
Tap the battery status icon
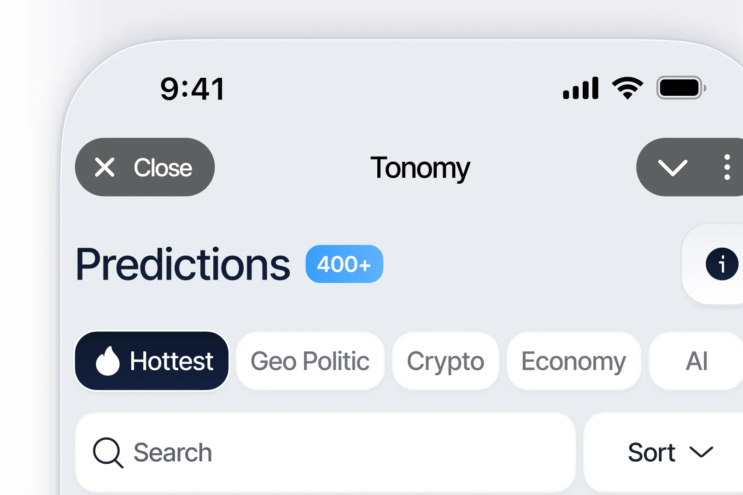pos(680,88)
